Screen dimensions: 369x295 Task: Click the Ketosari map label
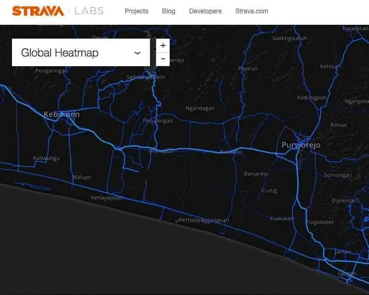coord(331,67)
